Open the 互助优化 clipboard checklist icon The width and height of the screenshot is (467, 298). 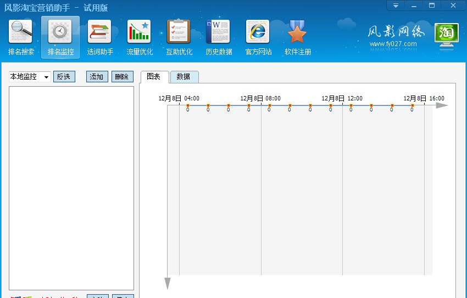(x=179, y=37)
